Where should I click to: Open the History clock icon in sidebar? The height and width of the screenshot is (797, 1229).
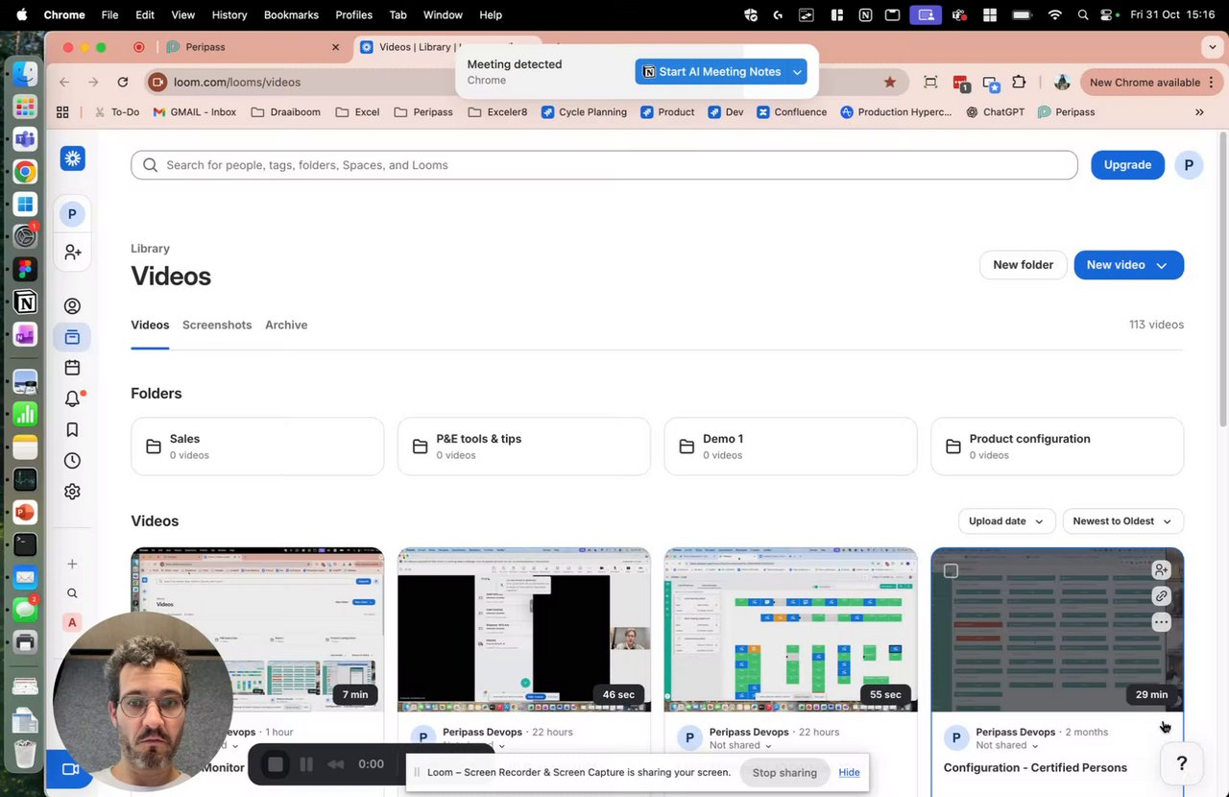click(72, 461)
